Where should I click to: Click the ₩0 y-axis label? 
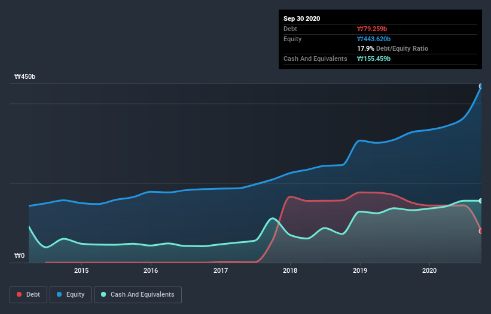(x=19, y=255)
